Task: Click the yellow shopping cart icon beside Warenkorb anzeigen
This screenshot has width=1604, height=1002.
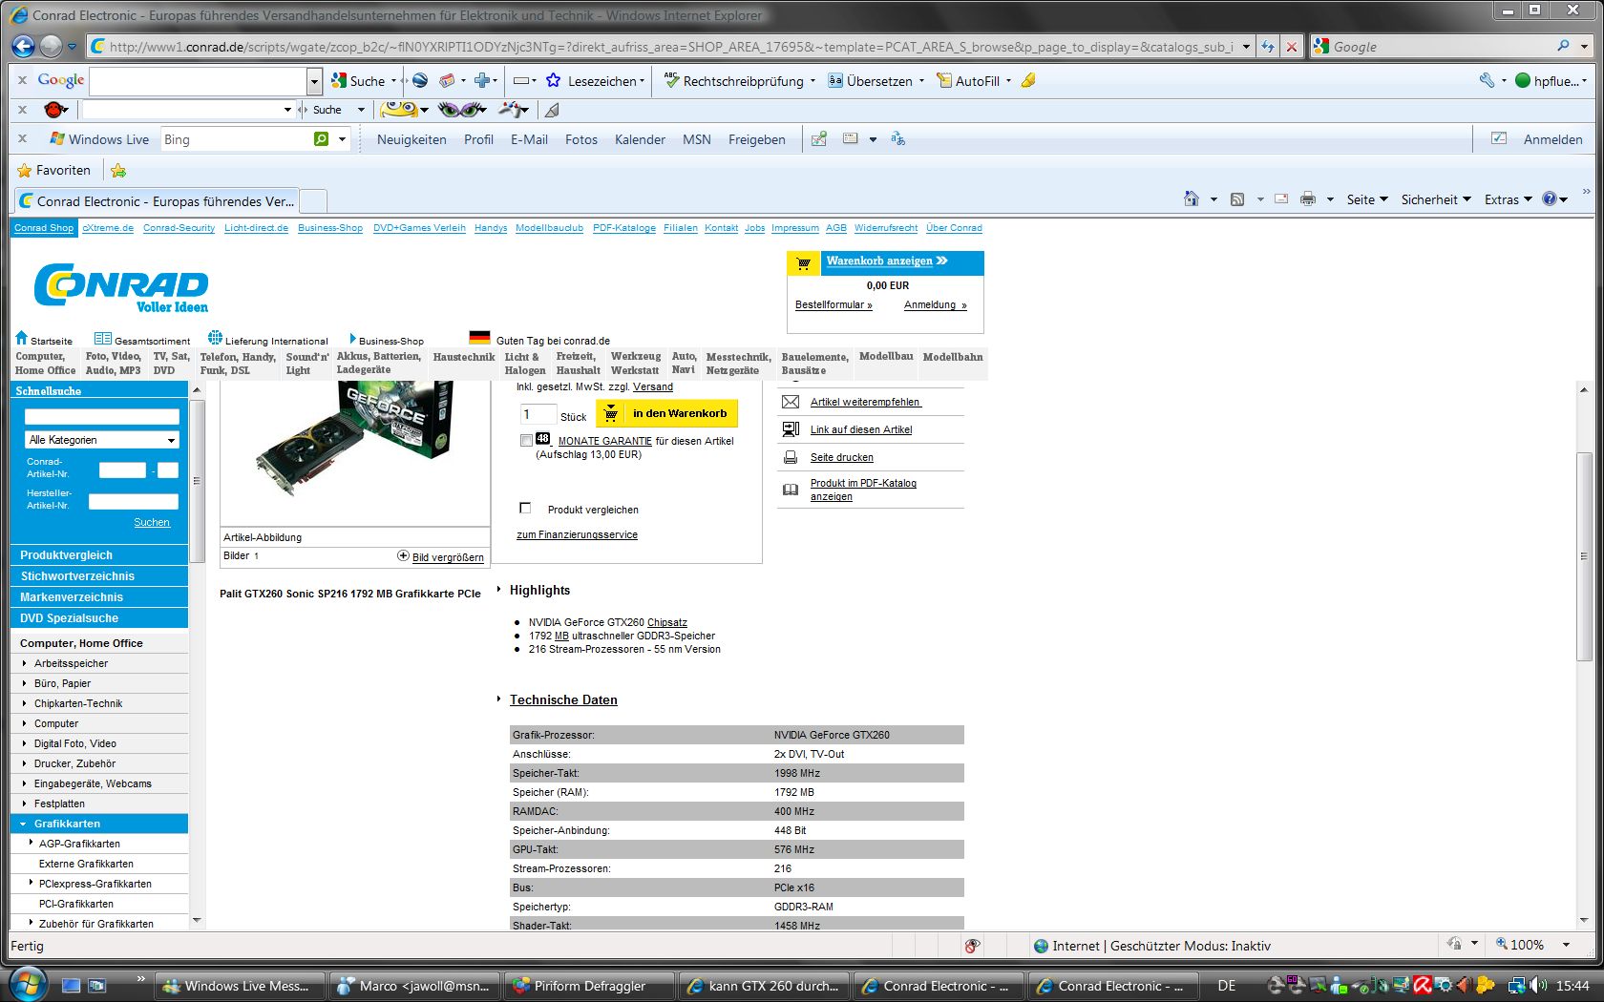Action: (x=804, y=263)
